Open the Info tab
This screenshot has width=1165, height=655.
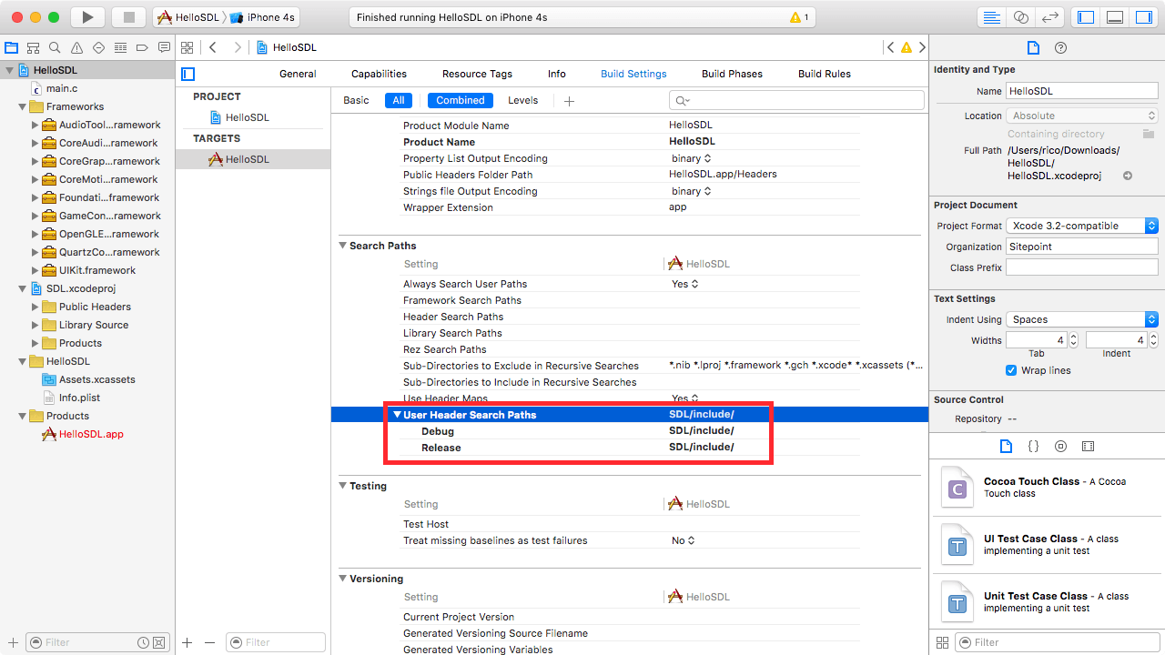click(x=557, y=74)
